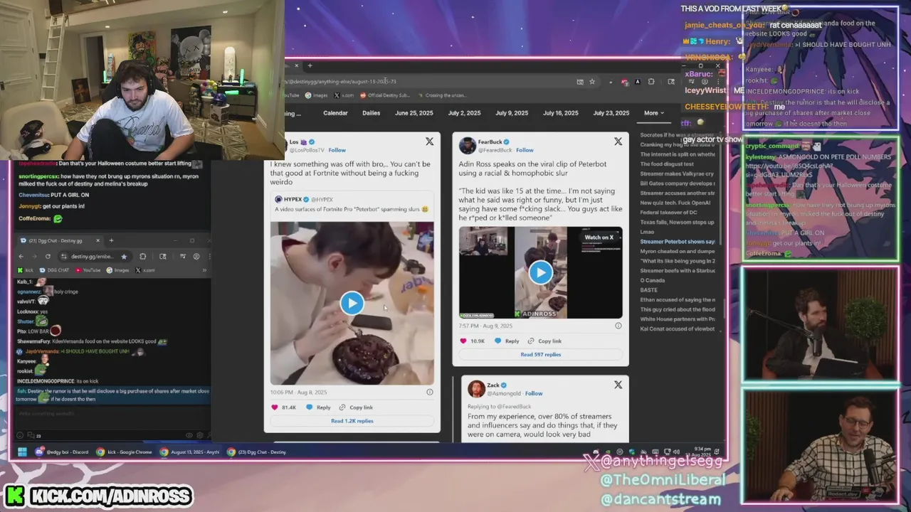Open Official Destiny Sub bookmark

pyautogui.click(x=384, y=95)
